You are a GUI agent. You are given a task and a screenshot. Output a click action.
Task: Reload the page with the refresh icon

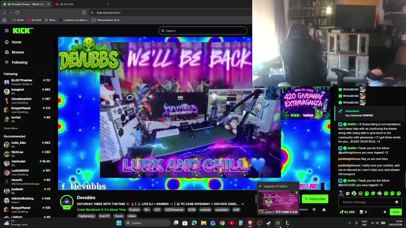(x=17, y=13)
